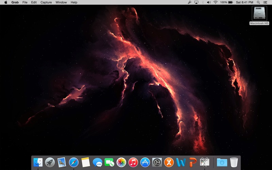Viewport: 272px width, 170px height.
Task: Click the flashlight-shaped status icon beside AirPlay
Action: (x=190, y=2)
